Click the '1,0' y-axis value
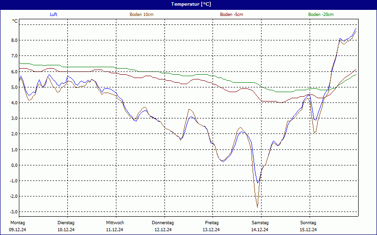Image resolution: width=377 pixels, height=235 pixels. click(15, 149)
